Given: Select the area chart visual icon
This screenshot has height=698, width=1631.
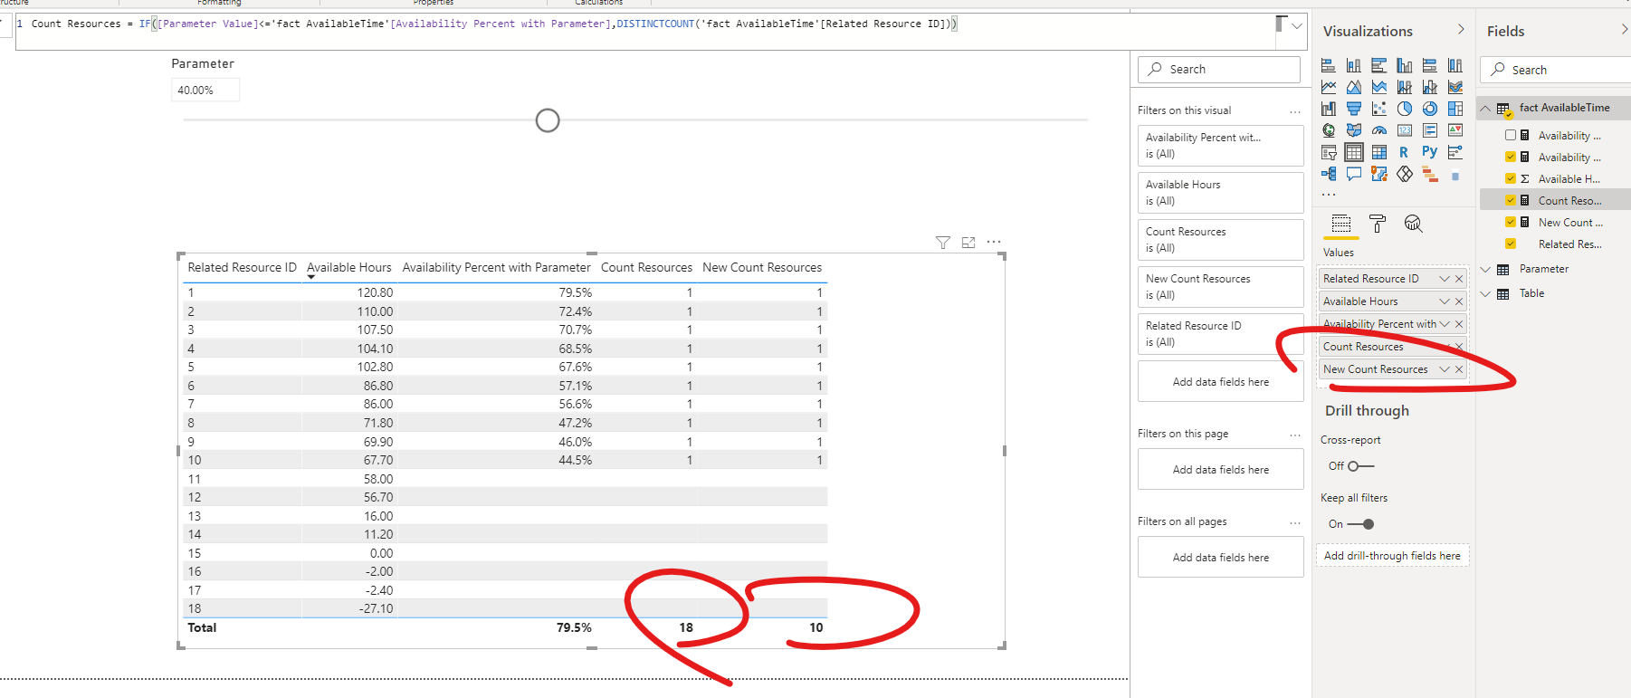Looking at the screenshot, I should click(1354, 87).
